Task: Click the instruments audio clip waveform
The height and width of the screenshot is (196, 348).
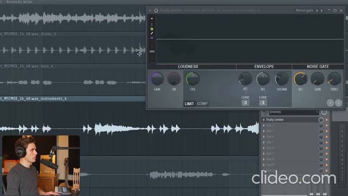Action: (129, 128)
